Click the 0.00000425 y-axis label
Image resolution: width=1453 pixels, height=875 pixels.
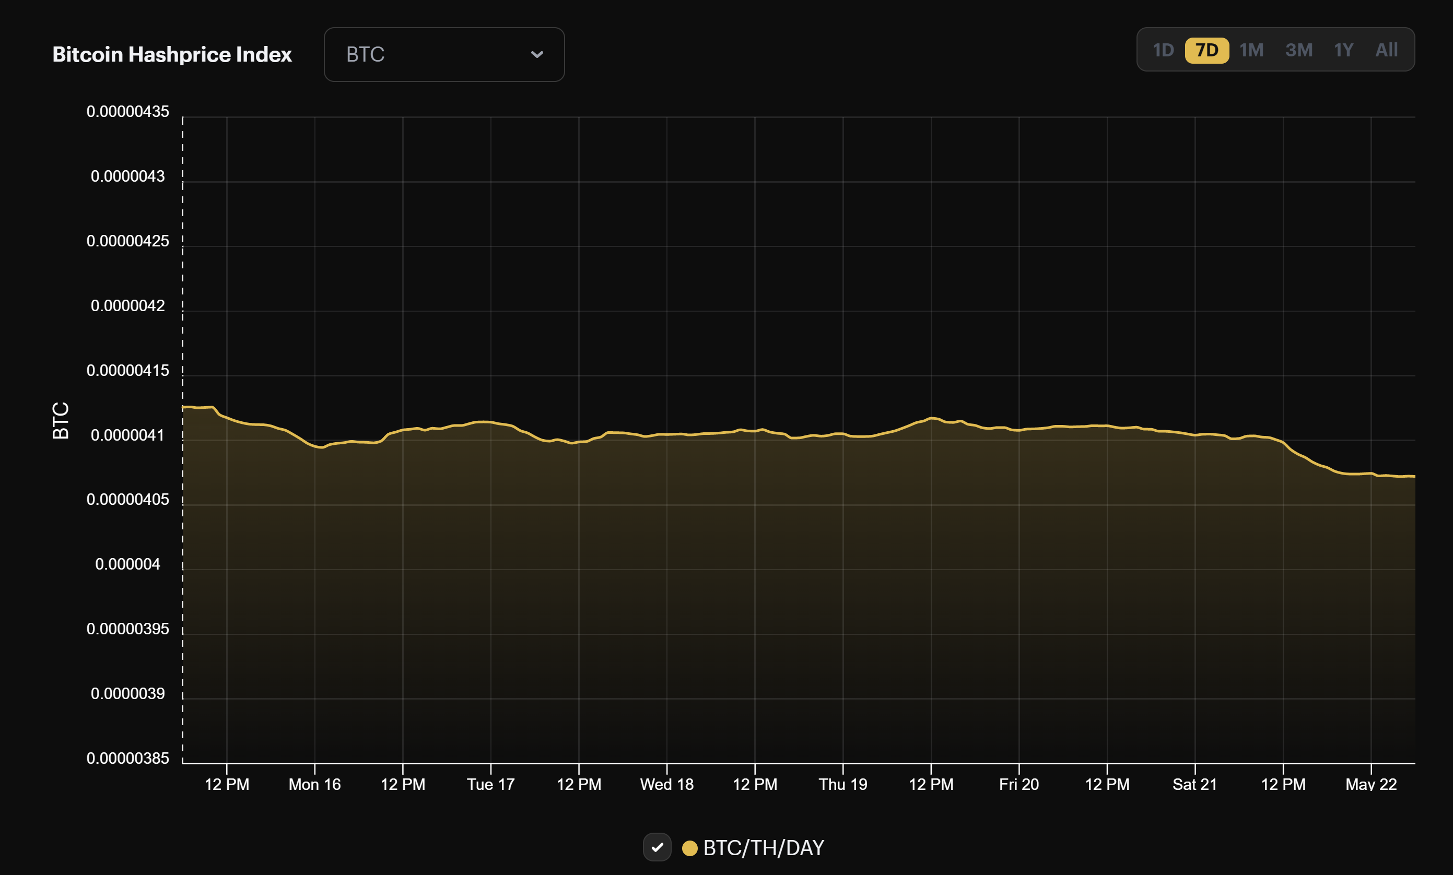[128, 241]
